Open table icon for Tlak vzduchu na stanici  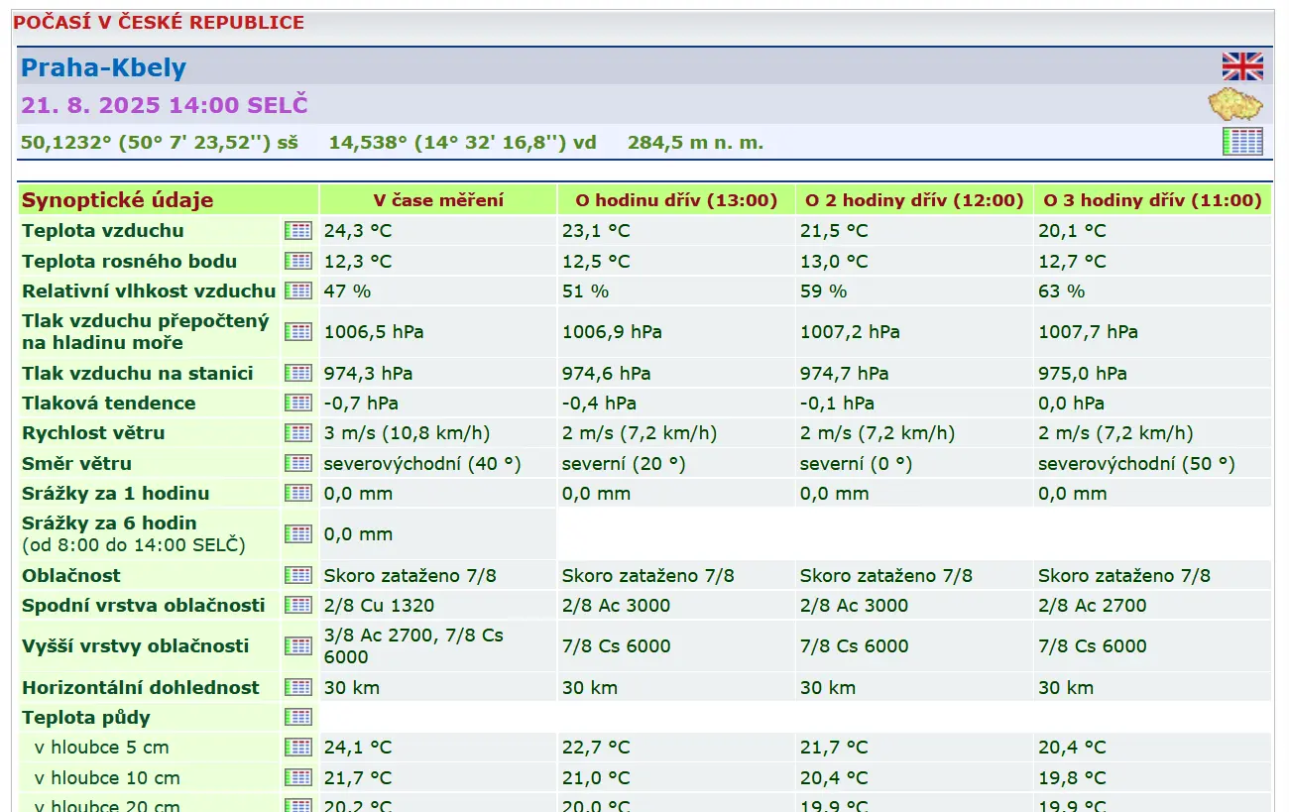(297, 373)
